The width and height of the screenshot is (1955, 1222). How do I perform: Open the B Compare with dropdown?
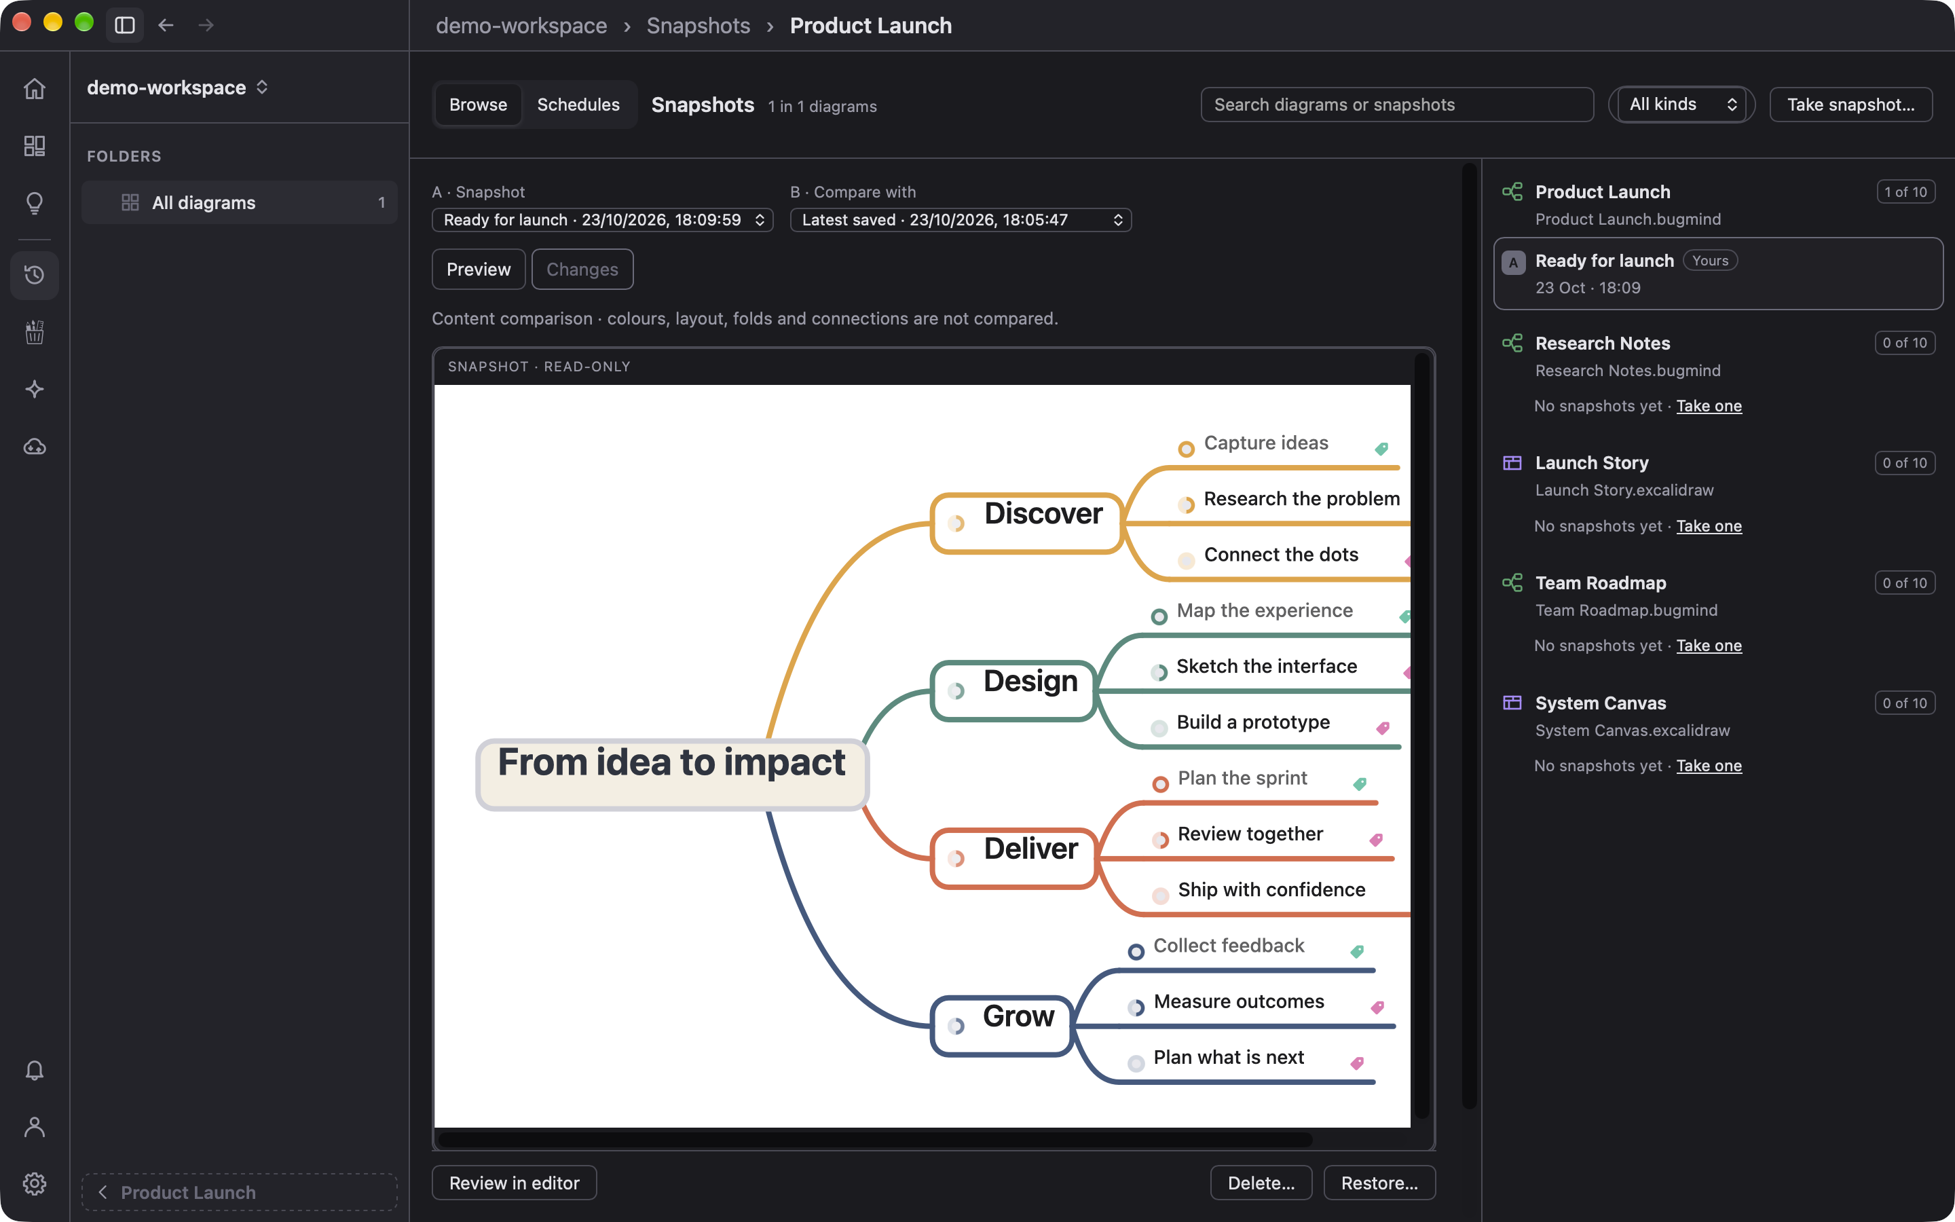click(x=961, y=220)
